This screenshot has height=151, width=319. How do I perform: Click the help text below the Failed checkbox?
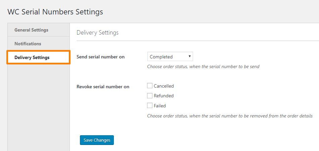230,116
